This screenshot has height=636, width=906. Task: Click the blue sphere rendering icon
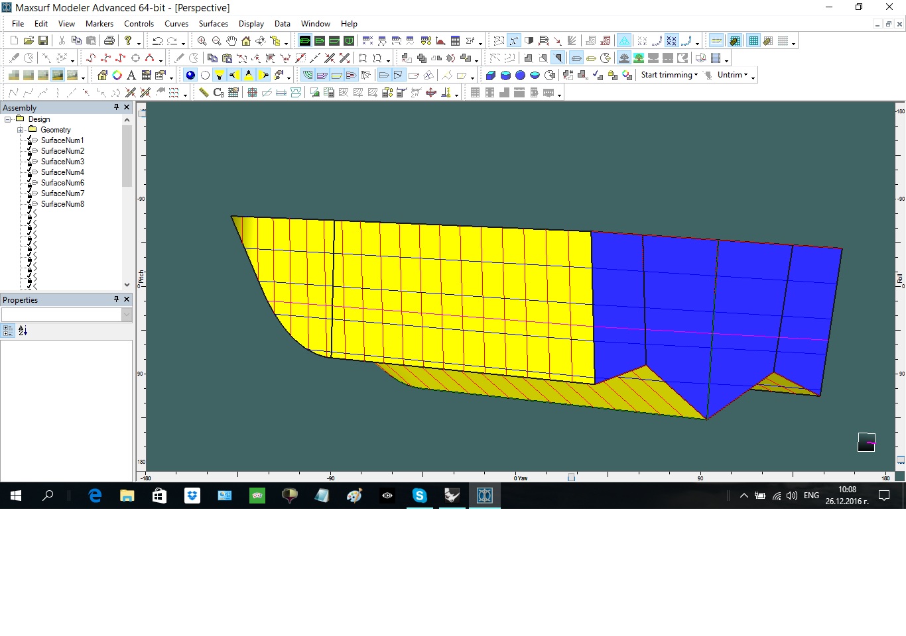point(190,76)
